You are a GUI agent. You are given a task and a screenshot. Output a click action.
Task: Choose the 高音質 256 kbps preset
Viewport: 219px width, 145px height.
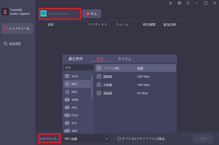[136, 76]
